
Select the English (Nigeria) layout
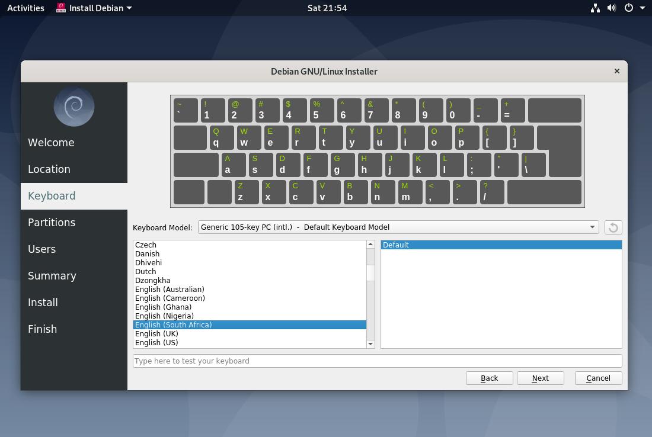pyautogui.click(x=250, y=316)
